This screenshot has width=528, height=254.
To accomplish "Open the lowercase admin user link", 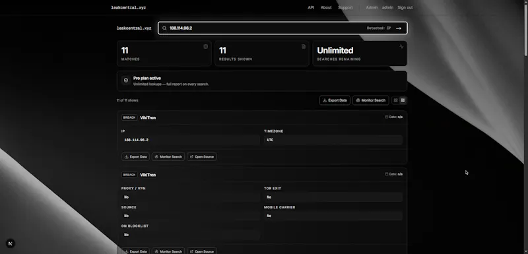I will click(387, 7).
